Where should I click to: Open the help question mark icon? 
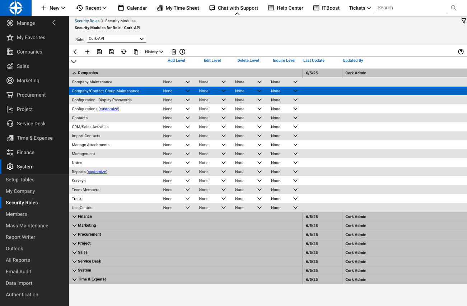[461, 52]
